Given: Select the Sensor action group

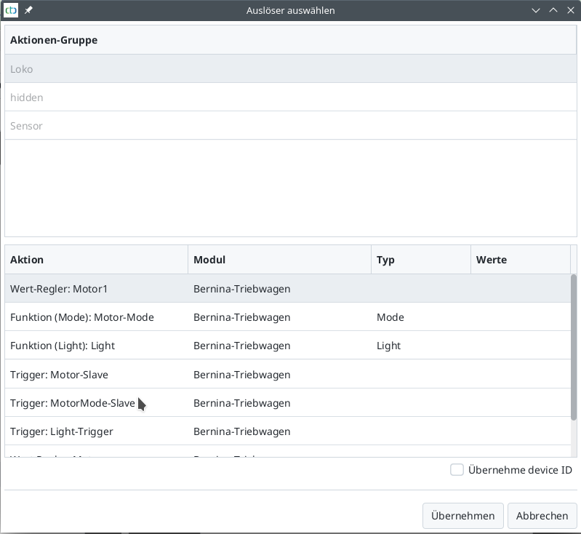Looking at the screenshot, I should click(x=26, y=126).
